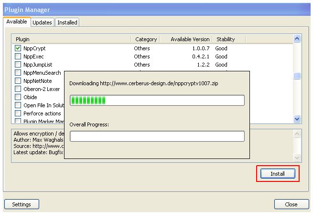This screenshot has height=214, width=313.
Task: Uncheck the NppCrypt plugin checkbox
Action: [18, 48]
